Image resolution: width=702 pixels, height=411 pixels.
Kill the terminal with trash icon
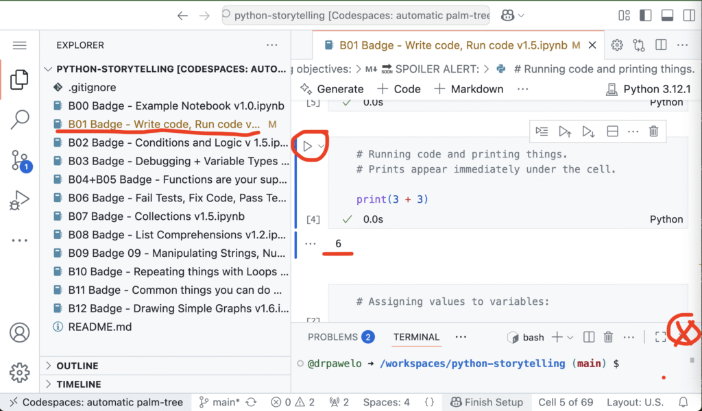[608, 337]
